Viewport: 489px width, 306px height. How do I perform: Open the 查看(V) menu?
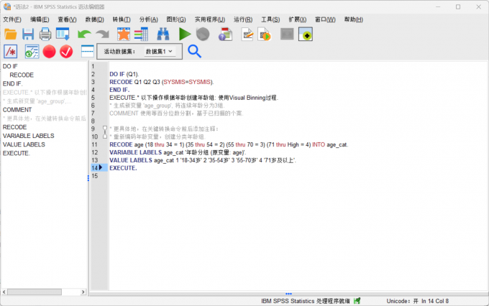click(x=67, y=19)
